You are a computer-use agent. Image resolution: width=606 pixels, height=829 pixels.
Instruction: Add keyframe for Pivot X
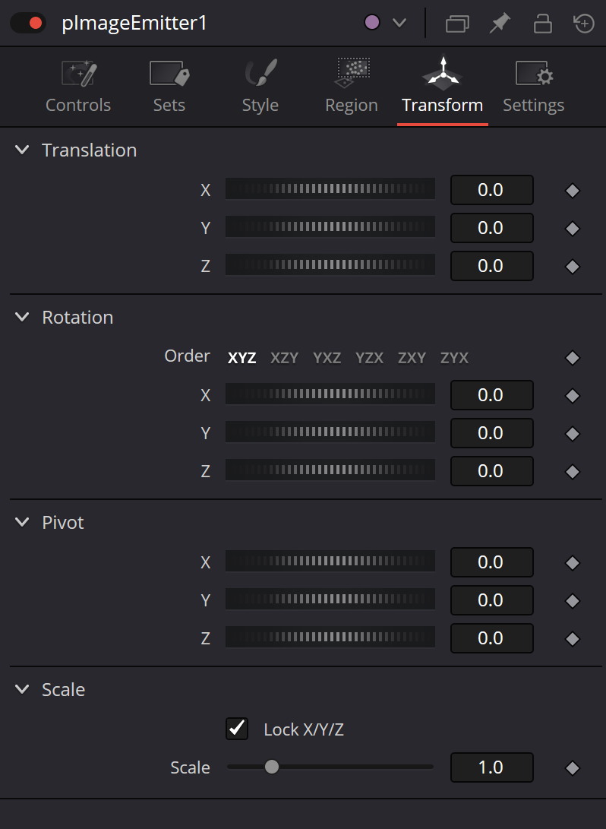[x=572, y=563]
